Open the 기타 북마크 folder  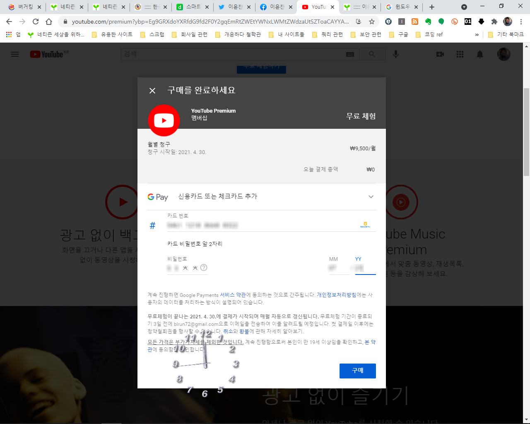[506, 34]
